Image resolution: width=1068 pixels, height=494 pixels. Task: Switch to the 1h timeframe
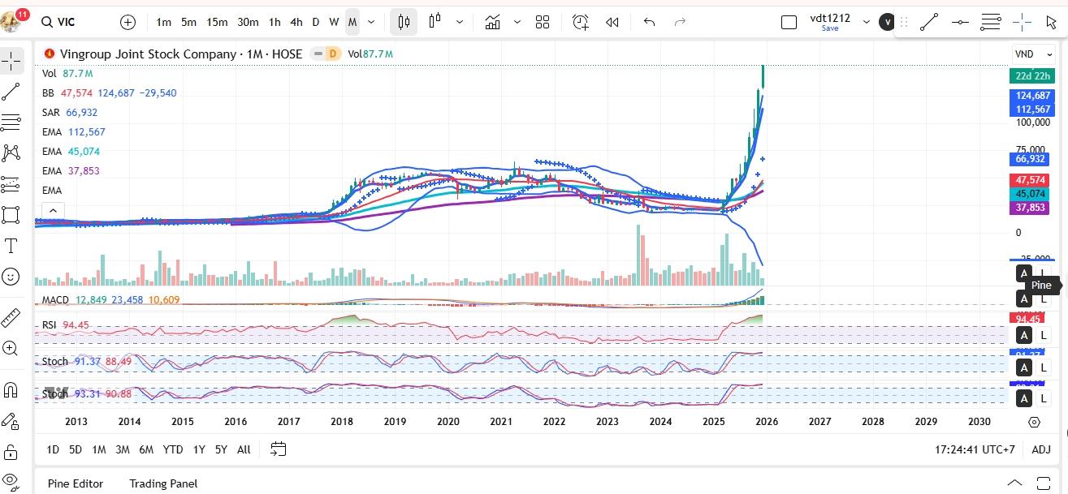coord(275,23)
